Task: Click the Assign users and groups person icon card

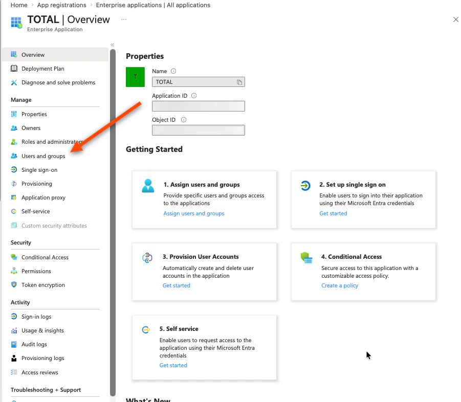Action: tap(148, 186)
